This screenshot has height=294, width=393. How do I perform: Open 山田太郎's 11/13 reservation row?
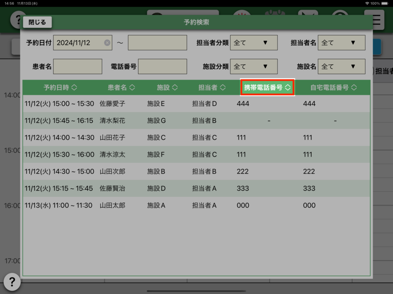click(x=196, y=206)
